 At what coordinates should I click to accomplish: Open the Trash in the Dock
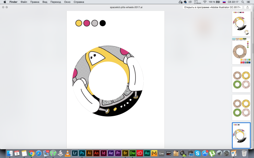244,153
